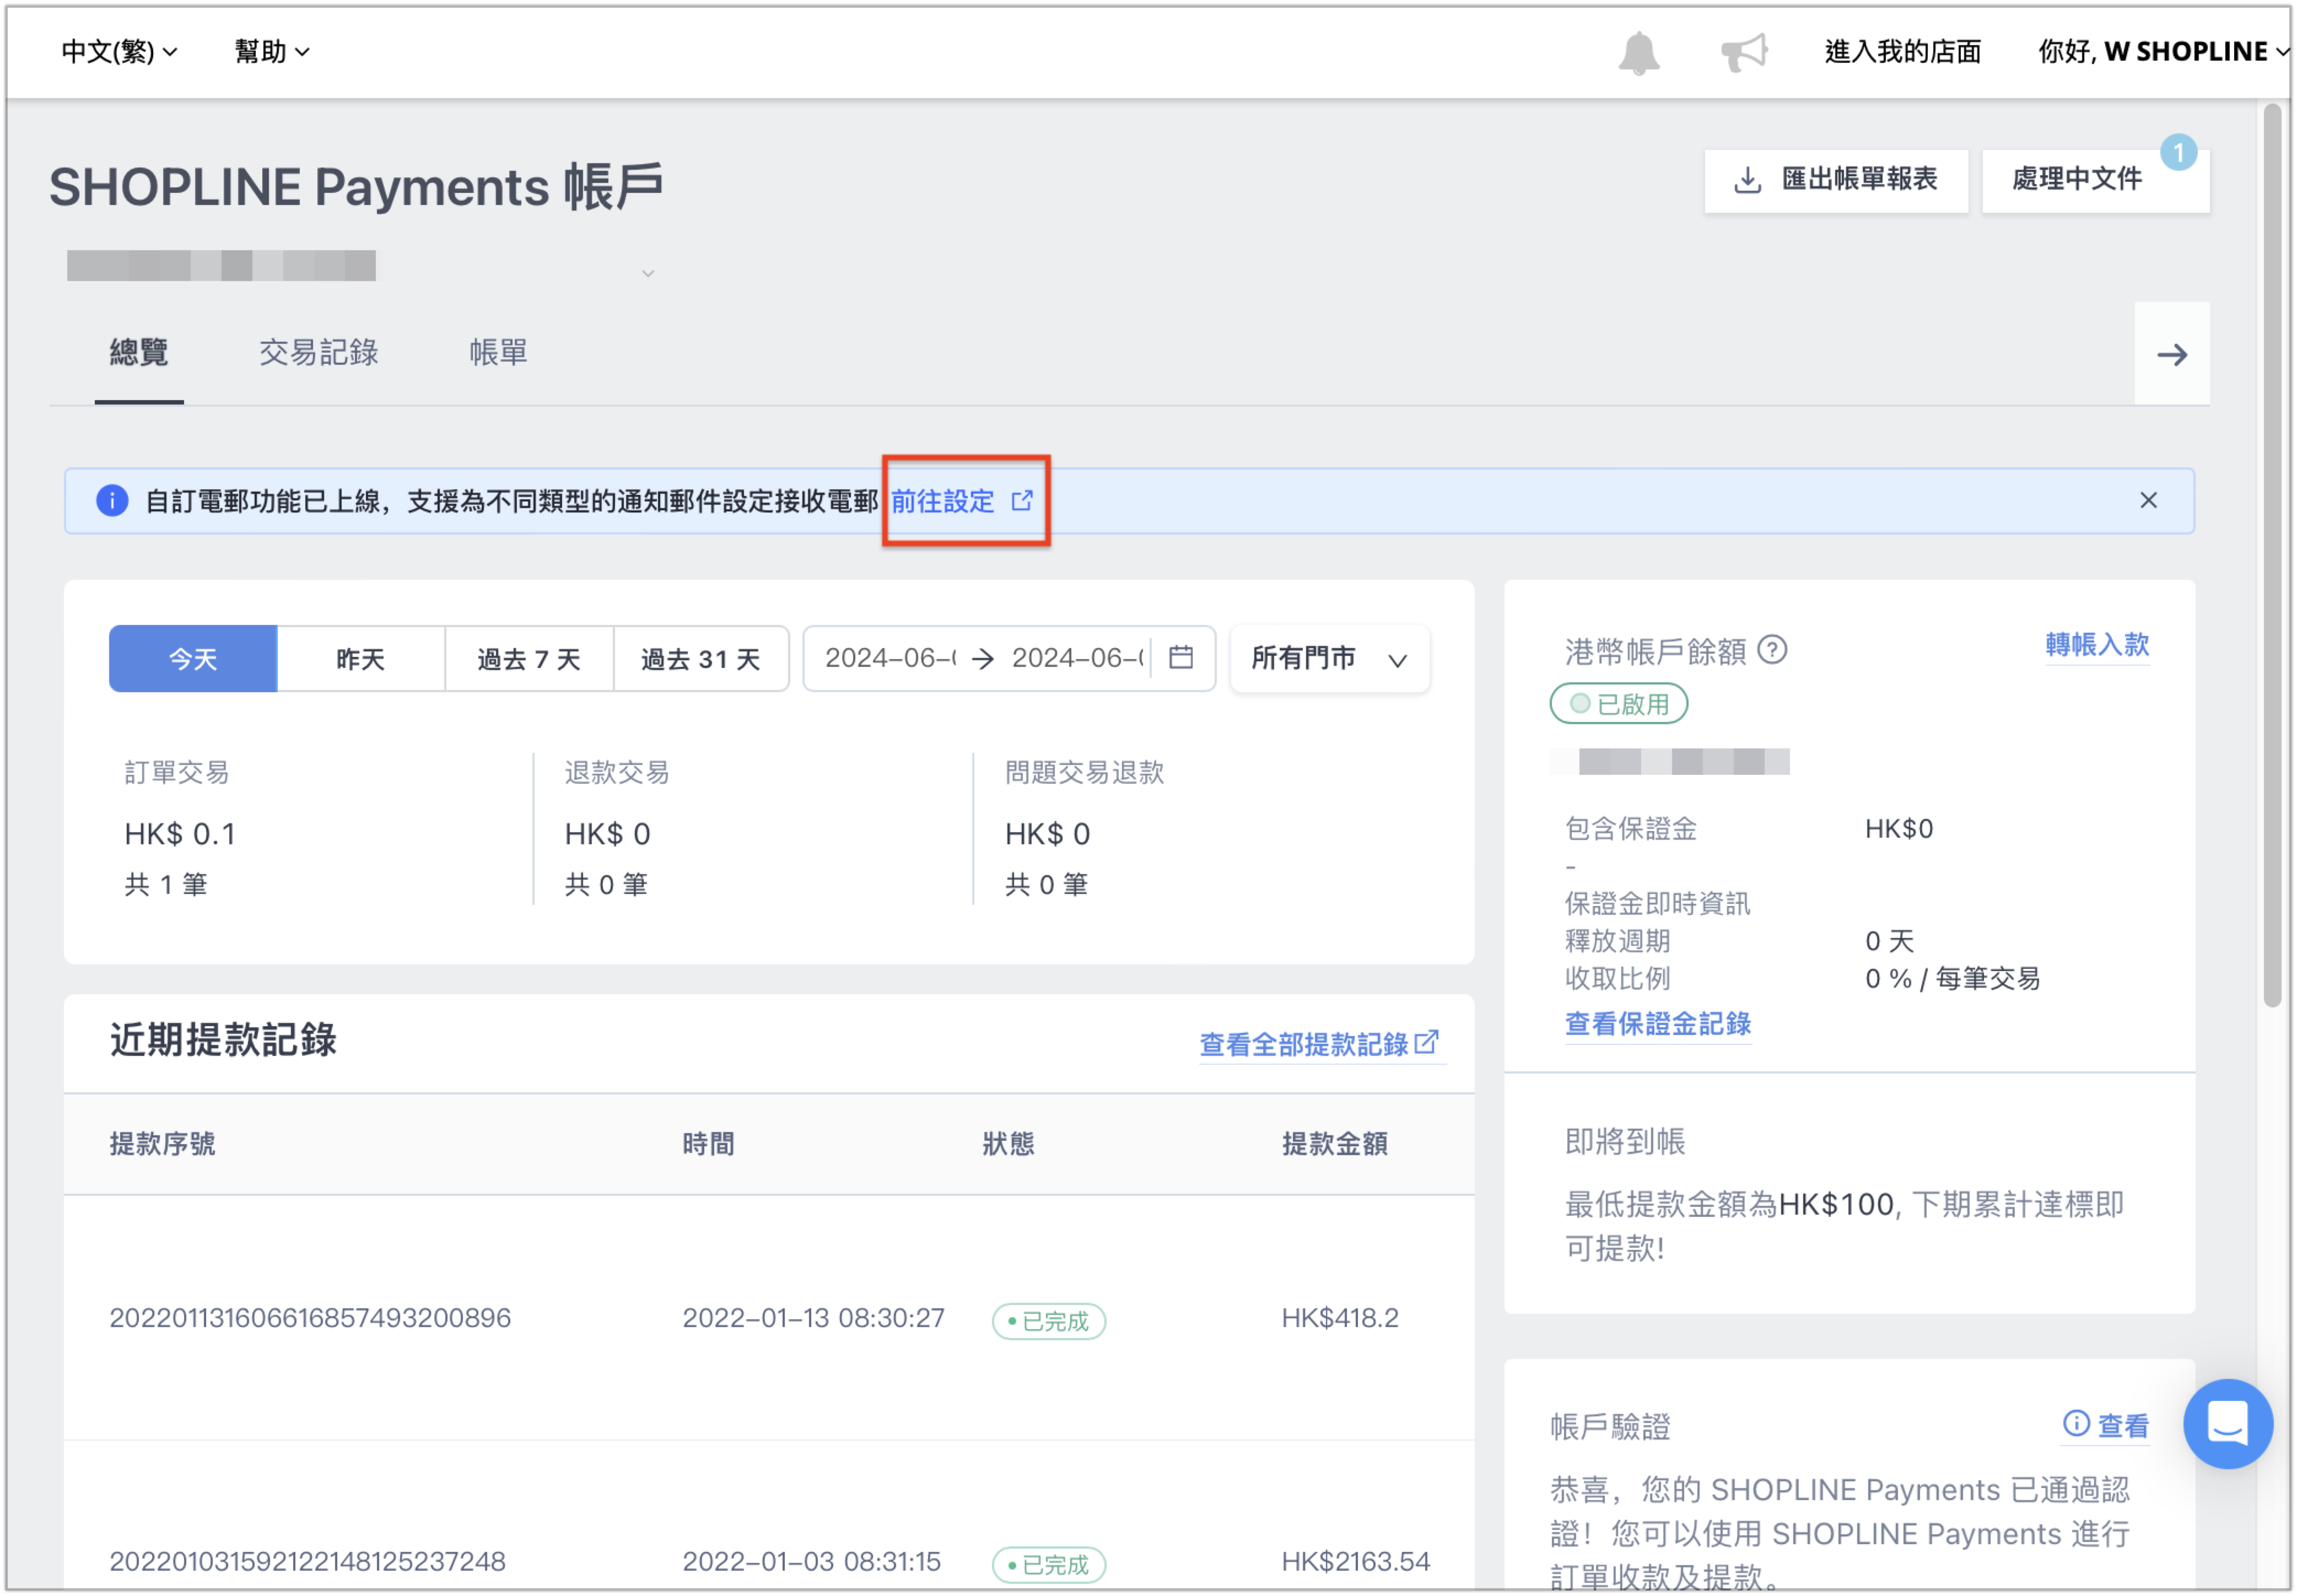The height and width of the screenshot is (1596, 2297).
Task: Click the 已完成 status for HK$418.2 row
Action: [x=1048, y=1320]
